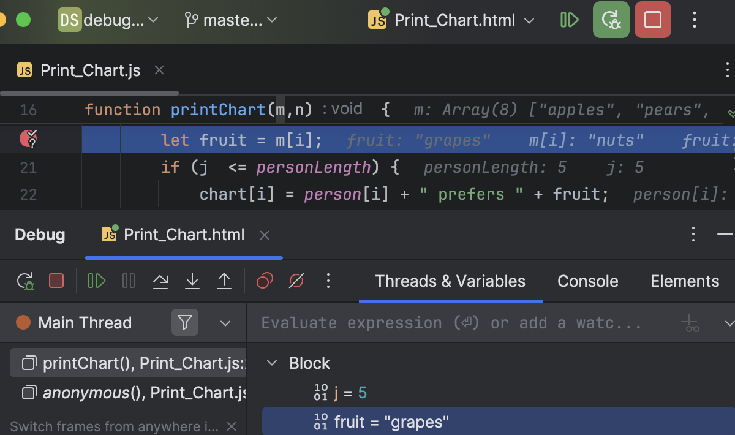This screenshot has height=435, width=735.
Task: Step over the current line
Action: [x=160, y=281]
